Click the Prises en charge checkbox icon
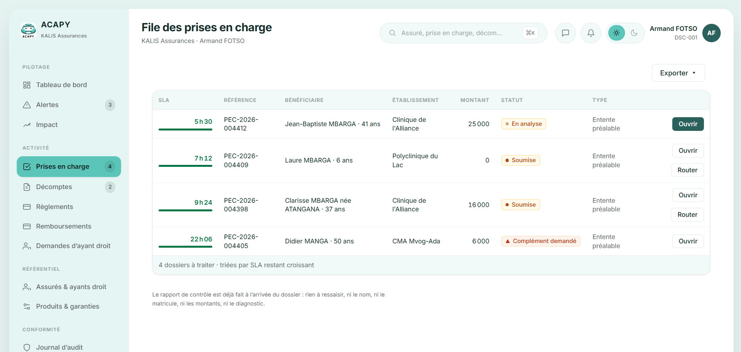 (27, 166)
